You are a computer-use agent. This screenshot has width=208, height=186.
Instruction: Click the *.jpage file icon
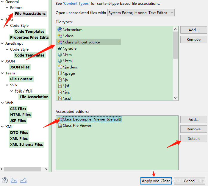(x=60, y=73)
